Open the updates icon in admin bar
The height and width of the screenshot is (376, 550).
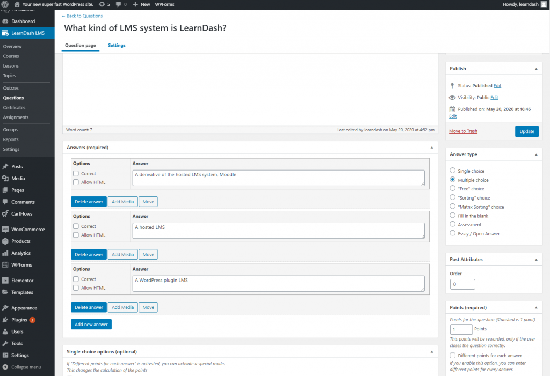pos(102,4)
